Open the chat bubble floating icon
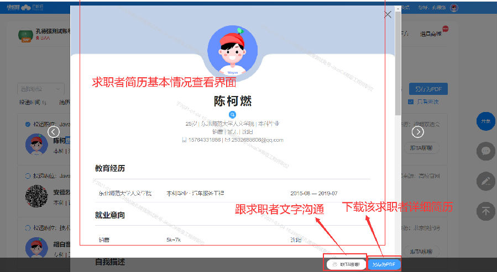The image size is (497, 272). click(x=486, y=151)
